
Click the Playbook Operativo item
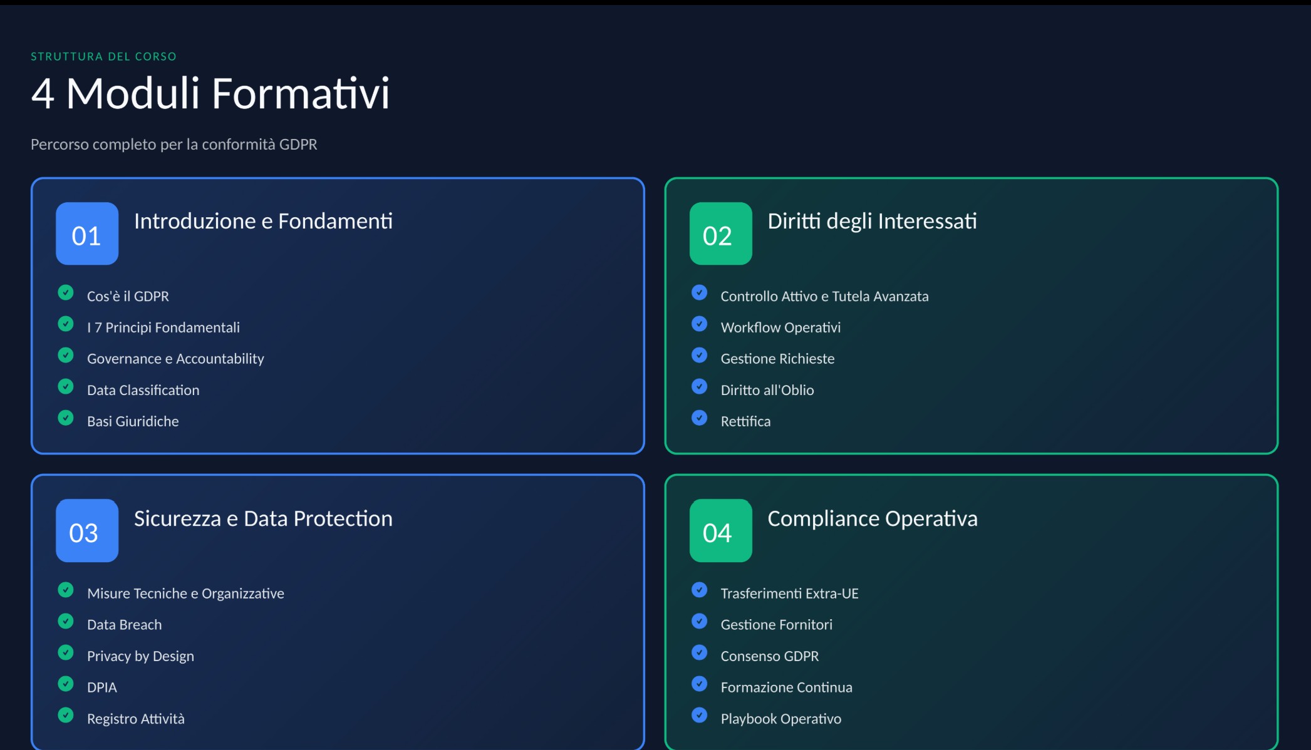pyautogui.click(x=780, y=719)
